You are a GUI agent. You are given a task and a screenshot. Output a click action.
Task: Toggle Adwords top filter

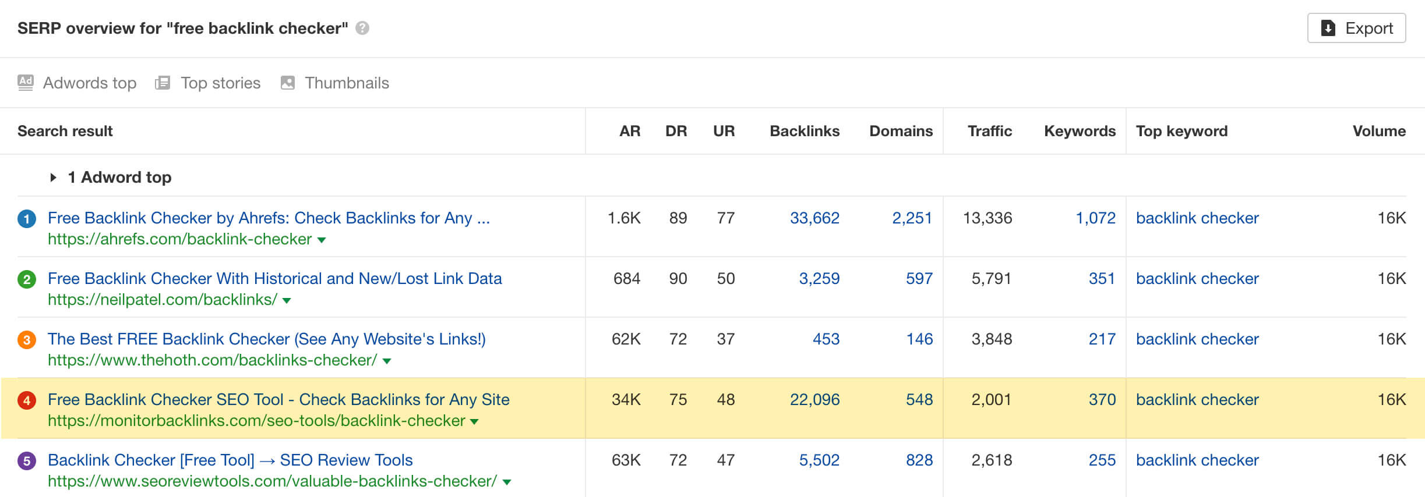click(77, 83)
